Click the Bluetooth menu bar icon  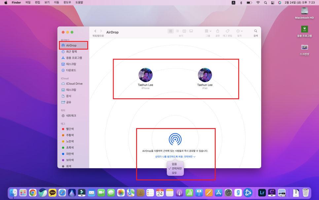pyautogui.click(x=241, y=3)
